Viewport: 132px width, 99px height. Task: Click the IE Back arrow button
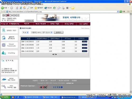(x=2, y=8)
